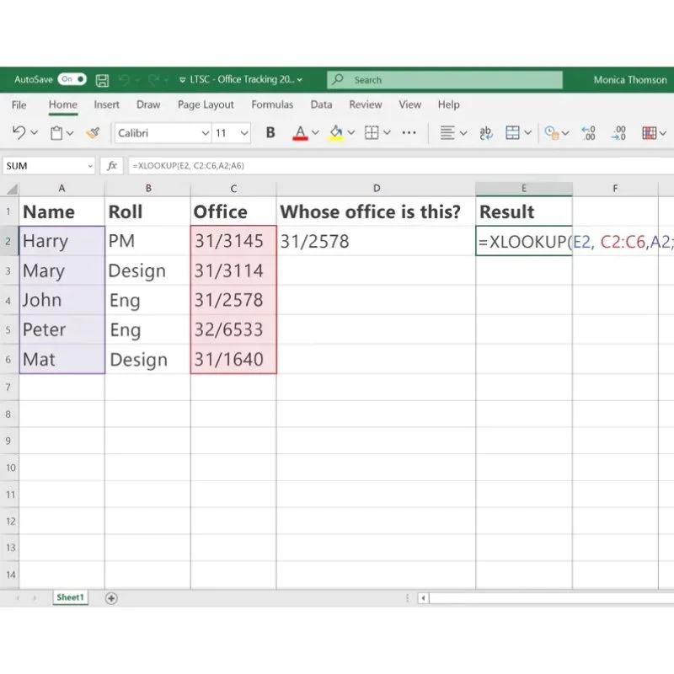Increase decimal places on selected cell
674x674 pixels.
coord(588,133)
